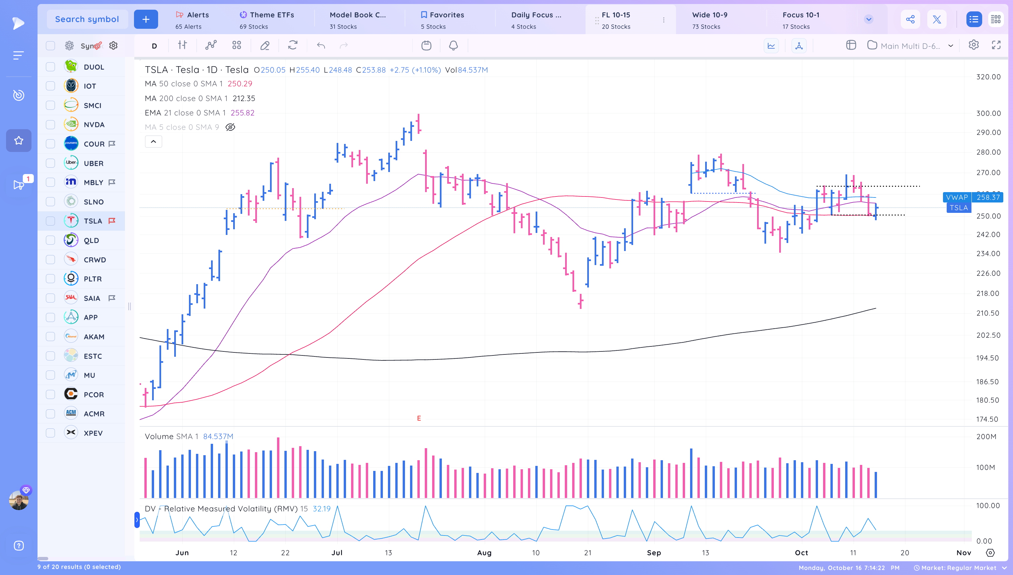Click the refresh chart icon
This screenshot has width=1013, height=575.
pyautogui.click(x=292, y=46)
